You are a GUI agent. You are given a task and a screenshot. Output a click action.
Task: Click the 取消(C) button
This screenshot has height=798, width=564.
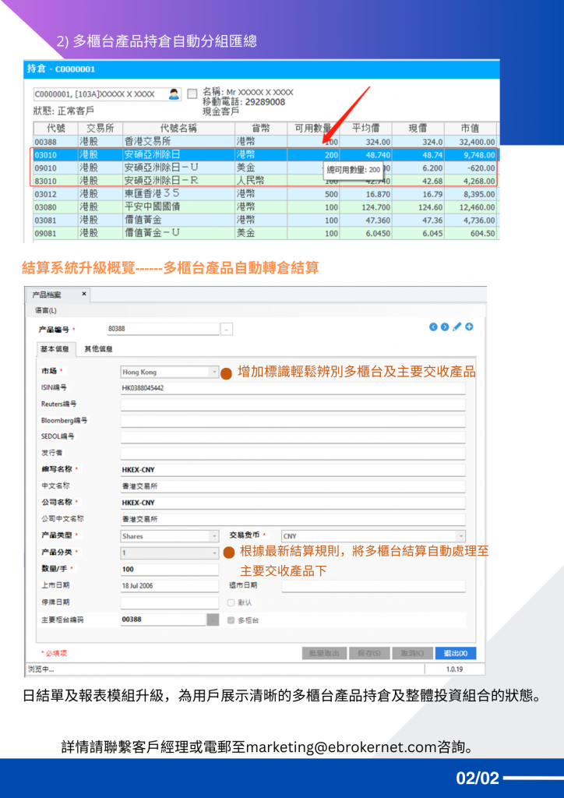(x=412, y=653)
